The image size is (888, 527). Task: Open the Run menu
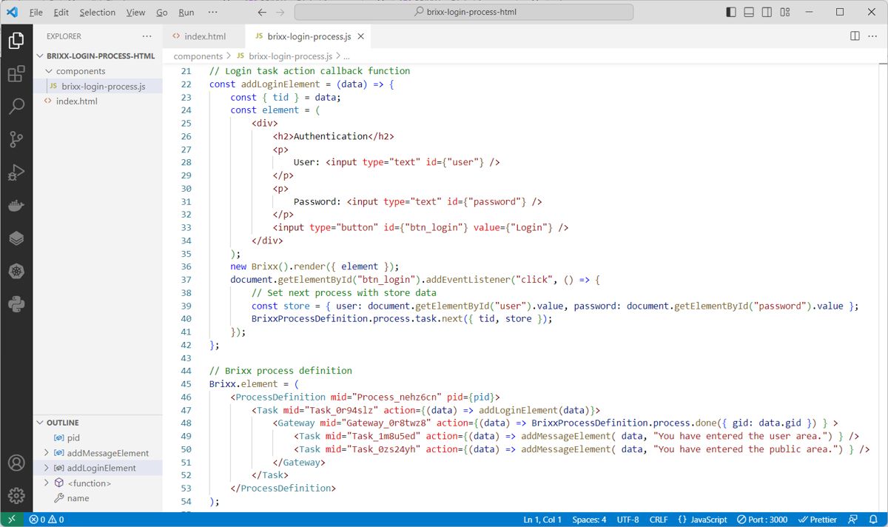[x=186, y=12]
